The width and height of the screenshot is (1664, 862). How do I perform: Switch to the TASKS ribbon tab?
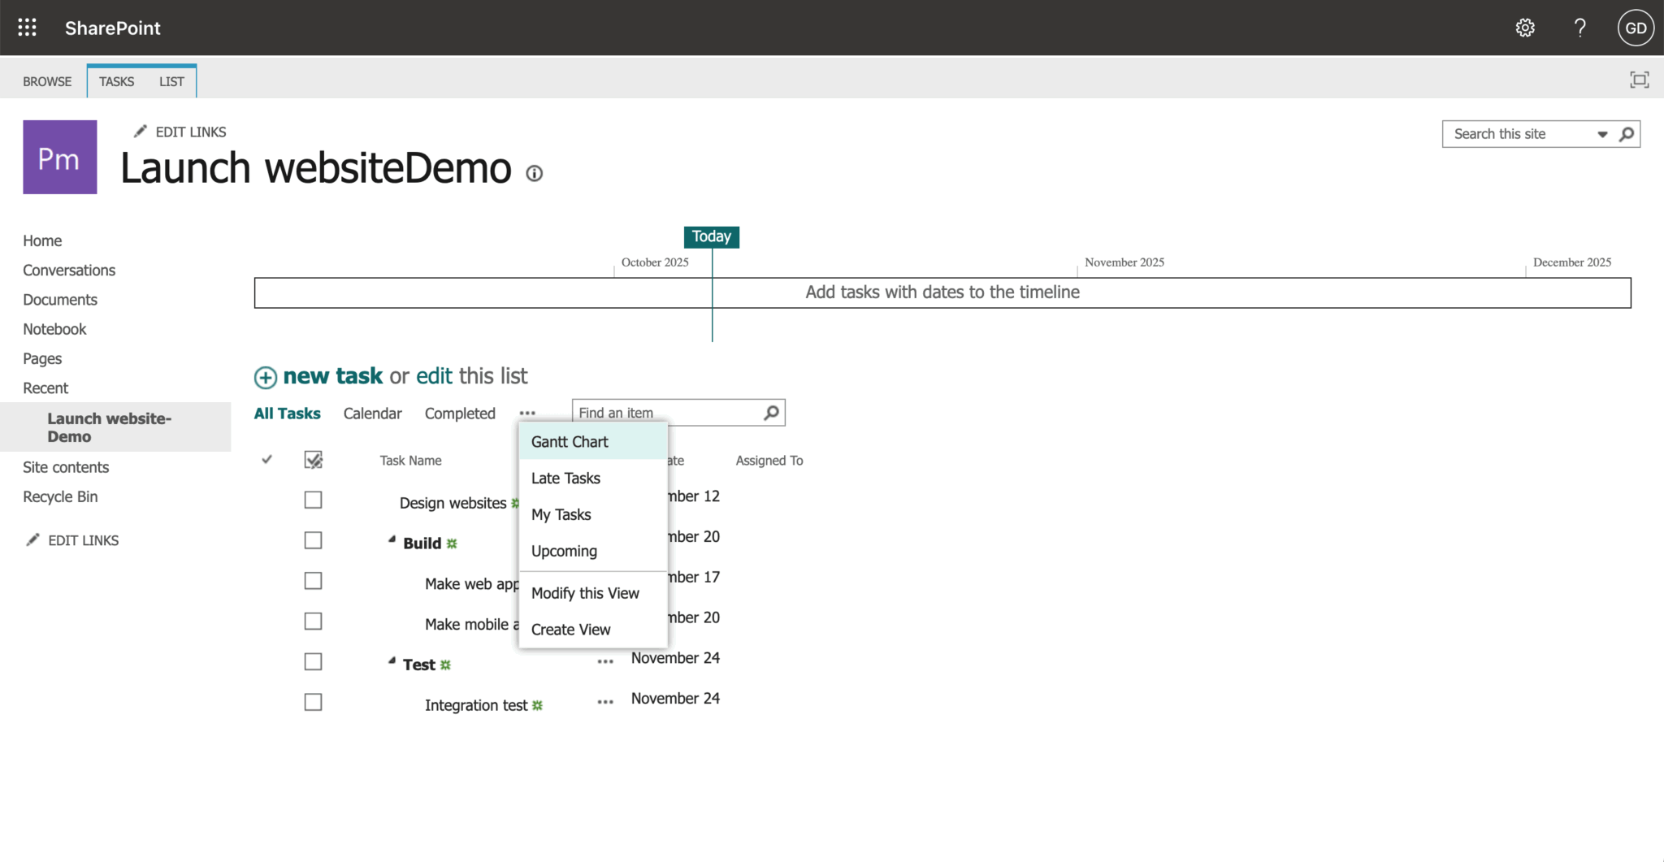(x=116, y=81)
